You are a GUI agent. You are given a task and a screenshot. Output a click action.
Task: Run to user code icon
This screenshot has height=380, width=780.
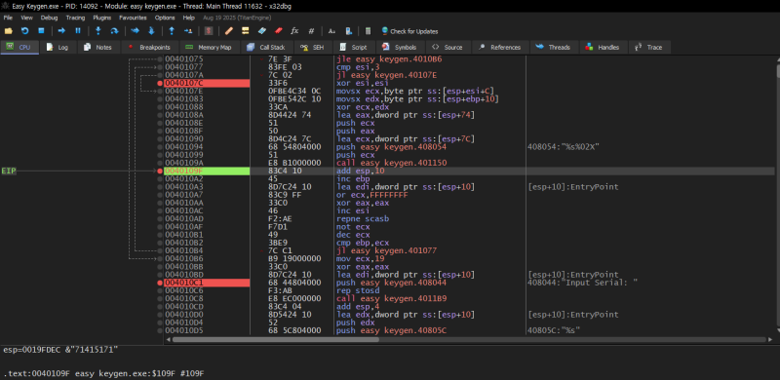188,31
